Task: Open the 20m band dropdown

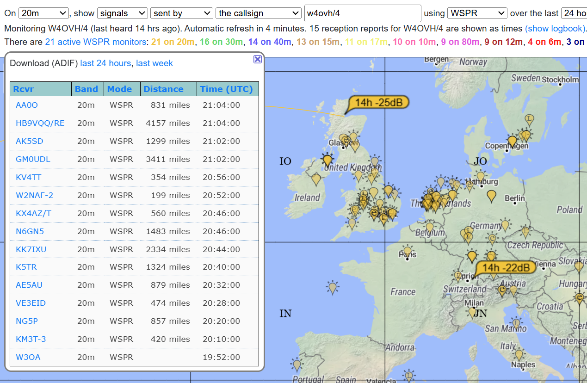Action: pos(44,13)
